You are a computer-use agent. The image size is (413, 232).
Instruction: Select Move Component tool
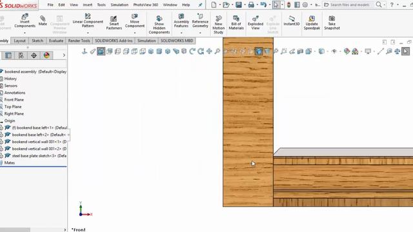135,21
